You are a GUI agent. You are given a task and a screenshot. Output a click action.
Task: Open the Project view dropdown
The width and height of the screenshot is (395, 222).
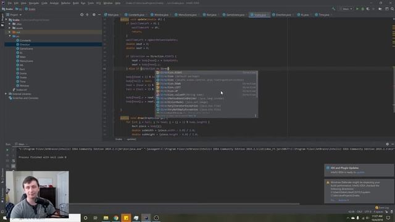click(x=14, y=15)
